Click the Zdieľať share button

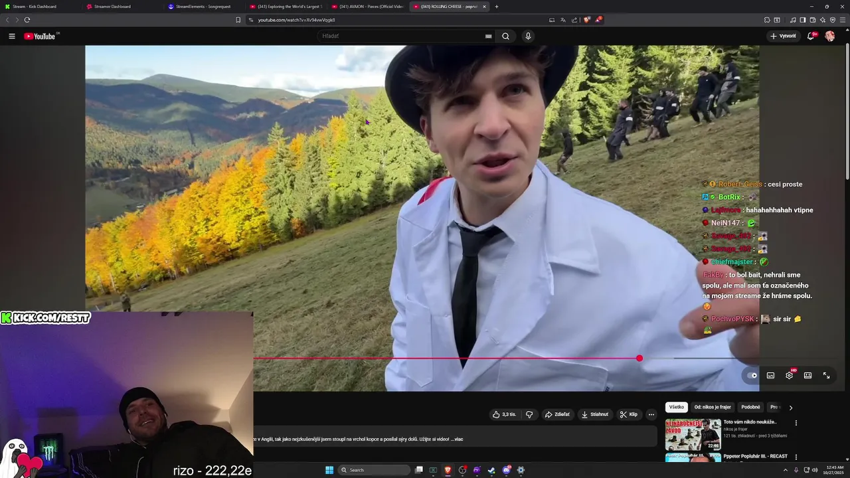coord(557,414)
